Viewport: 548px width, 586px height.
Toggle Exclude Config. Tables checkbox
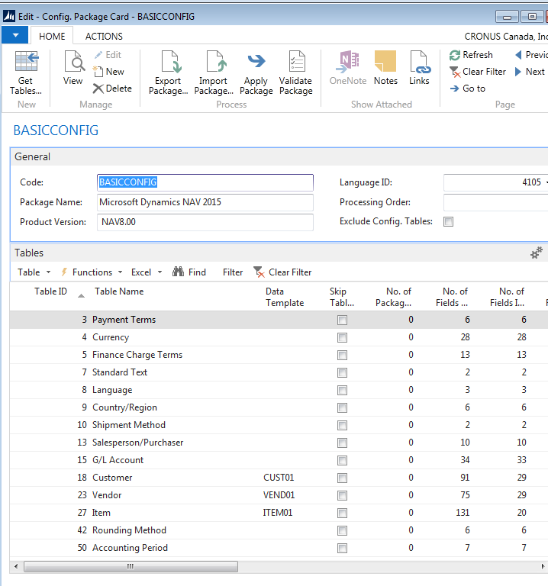click(x=448, y=221)
